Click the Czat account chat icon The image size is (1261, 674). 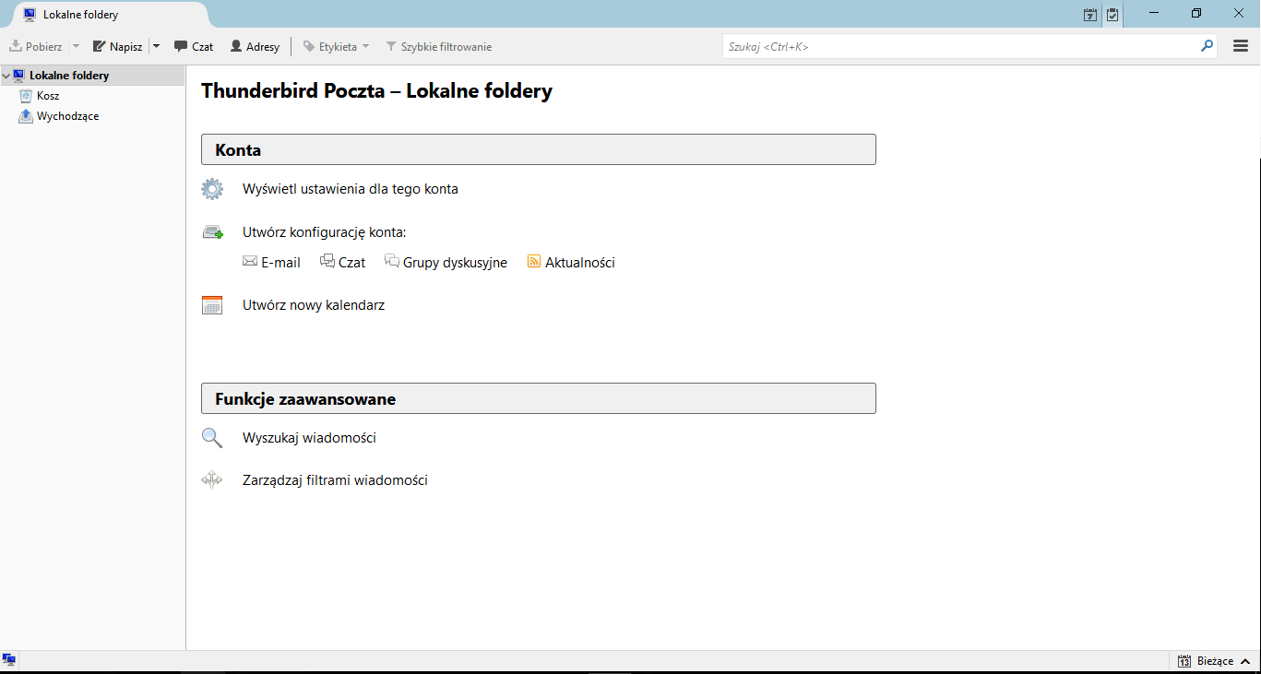tap(327, 261)
